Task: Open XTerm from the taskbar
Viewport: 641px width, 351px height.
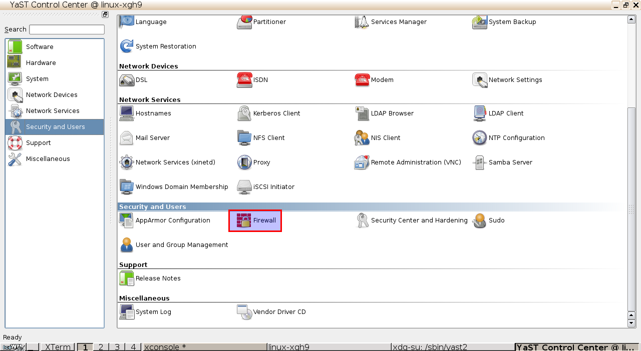Action: click(x=58, y=347)
